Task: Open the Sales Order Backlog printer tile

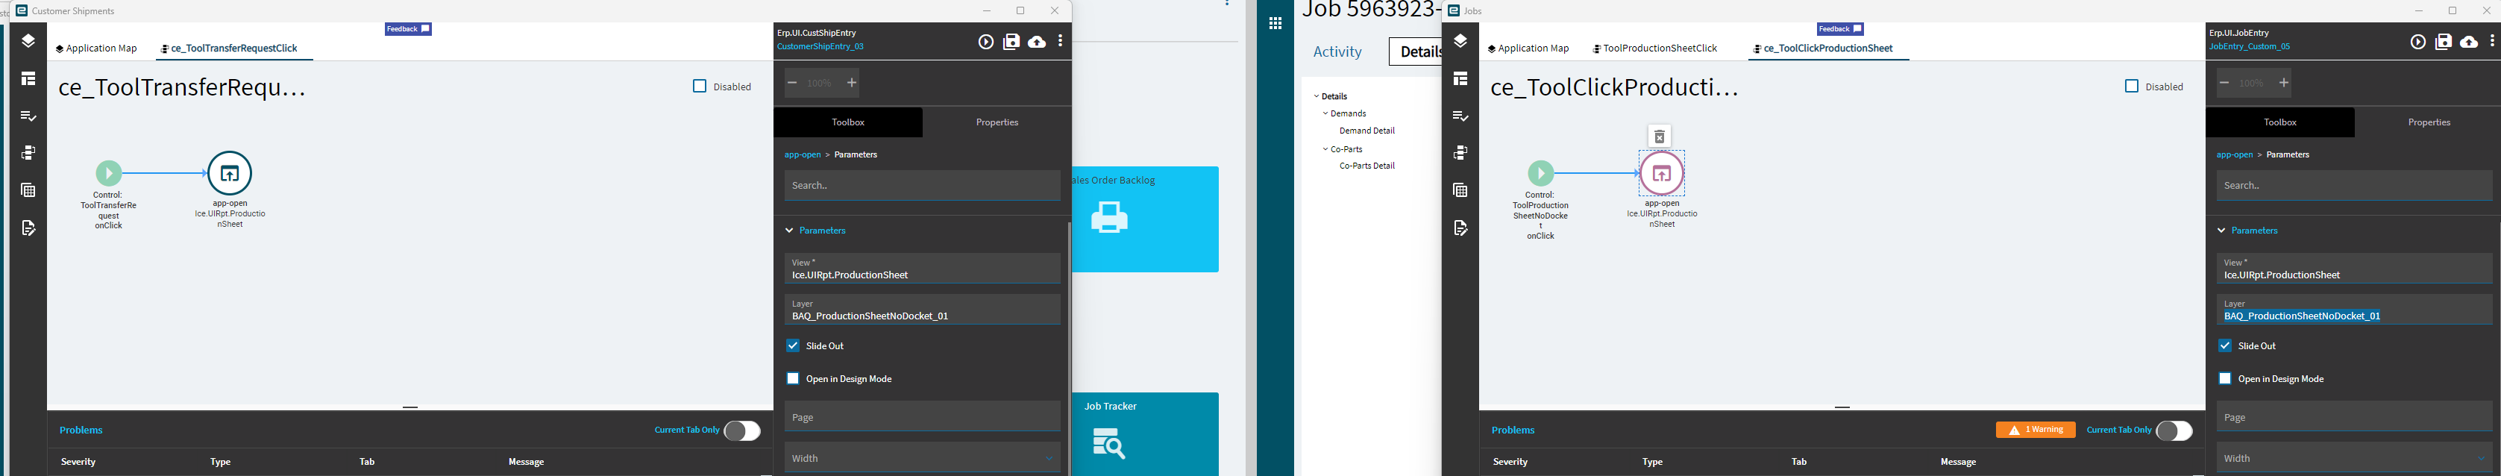Action: 1146,219
